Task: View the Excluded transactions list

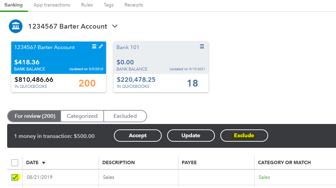Action: point(125,116)
